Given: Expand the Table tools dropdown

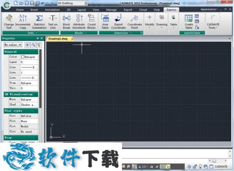Looking at the screenshot, I should 173,22.
